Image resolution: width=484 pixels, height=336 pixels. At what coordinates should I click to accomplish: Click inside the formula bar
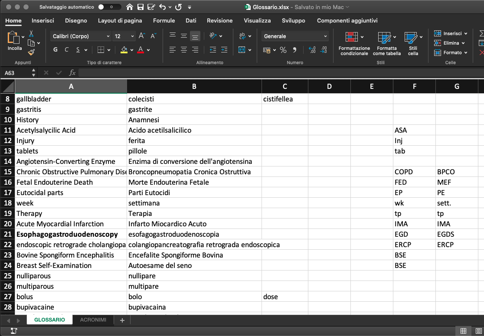(x=173, y=72)
